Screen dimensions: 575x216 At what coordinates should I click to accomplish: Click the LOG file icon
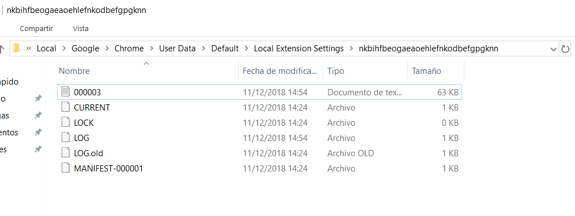tap(65, 138)
